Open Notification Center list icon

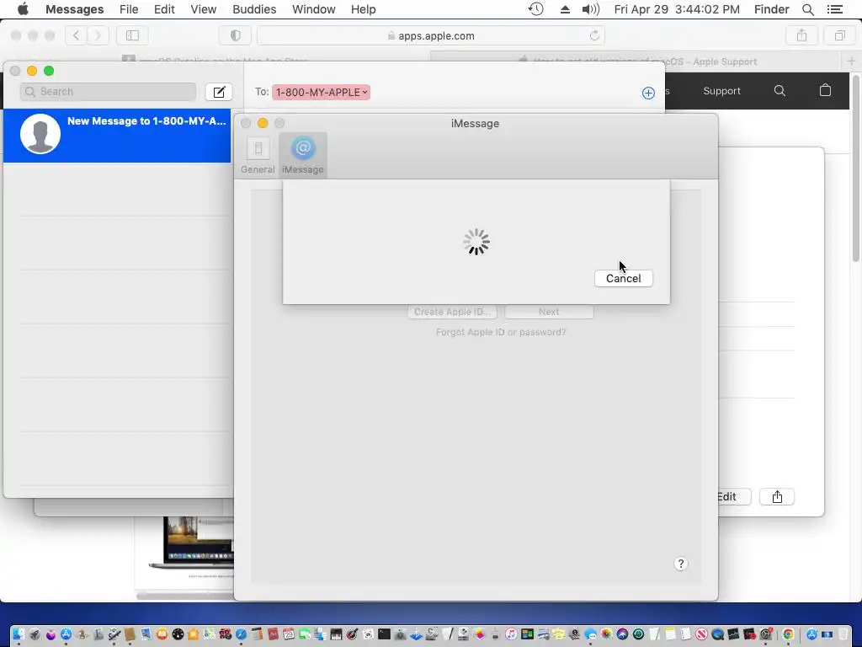coord(834,9)
